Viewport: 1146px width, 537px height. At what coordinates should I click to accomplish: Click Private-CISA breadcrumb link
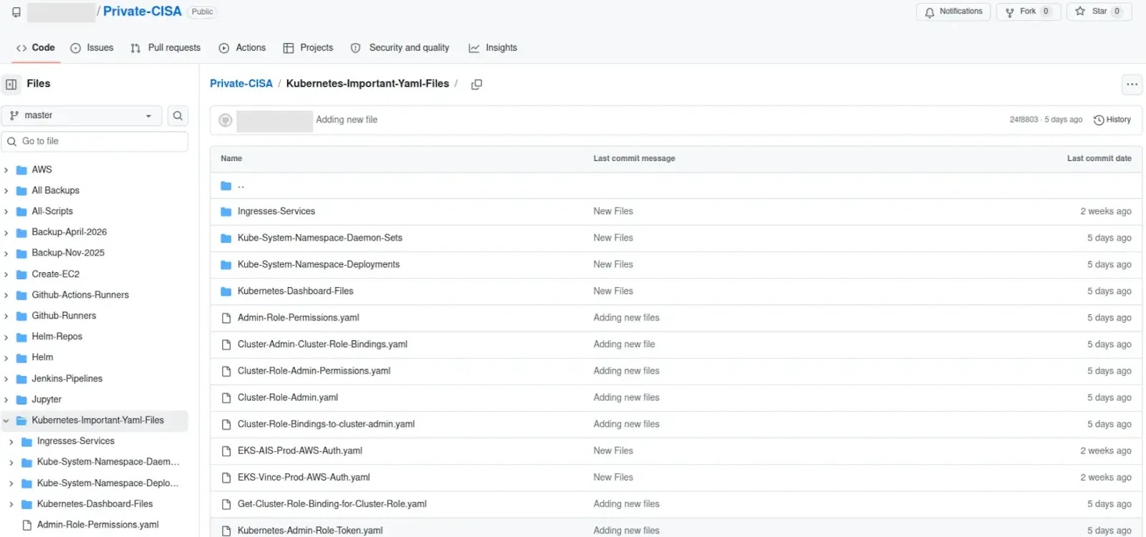[x=241, y=84]
